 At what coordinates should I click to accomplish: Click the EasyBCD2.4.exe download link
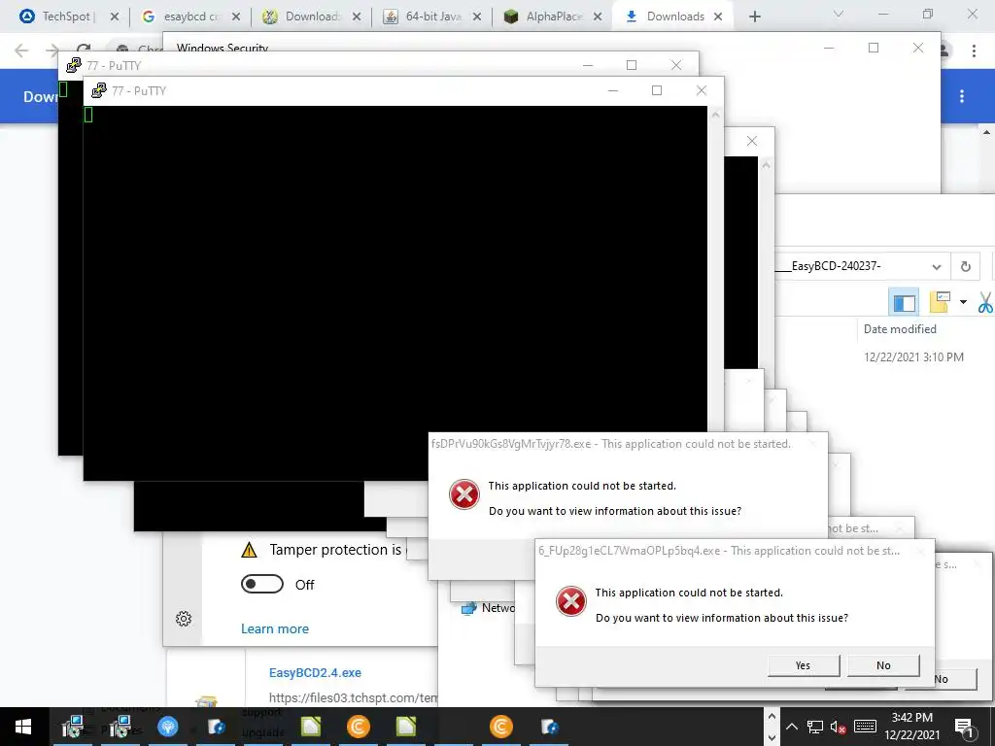point(315,673)
